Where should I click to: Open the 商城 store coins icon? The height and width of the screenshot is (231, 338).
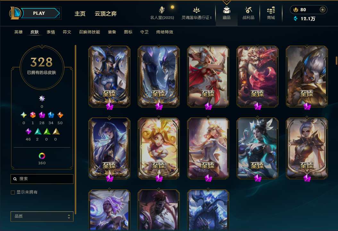(x=271, y=10)
